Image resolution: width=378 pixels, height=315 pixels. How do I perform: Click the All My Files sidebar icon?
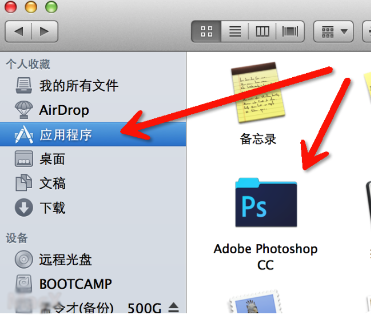[x=23, y=85]
